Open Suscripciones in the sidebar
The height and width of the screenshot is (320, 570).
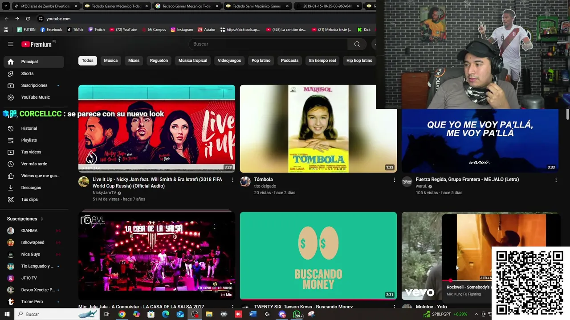[x=34, y=85]
